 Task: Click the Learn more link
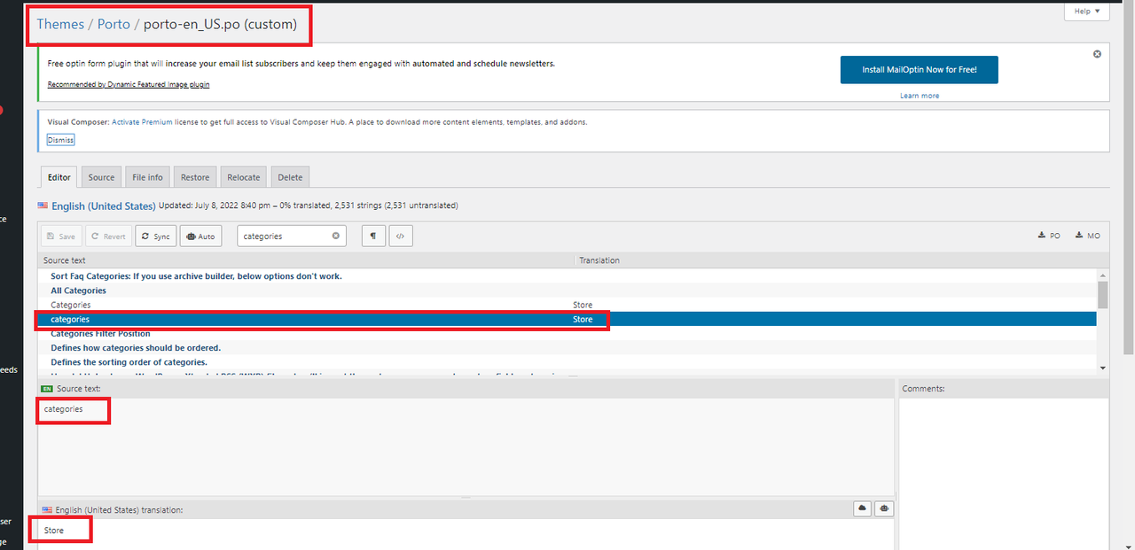pyautogui.click(x=920, y=96)
